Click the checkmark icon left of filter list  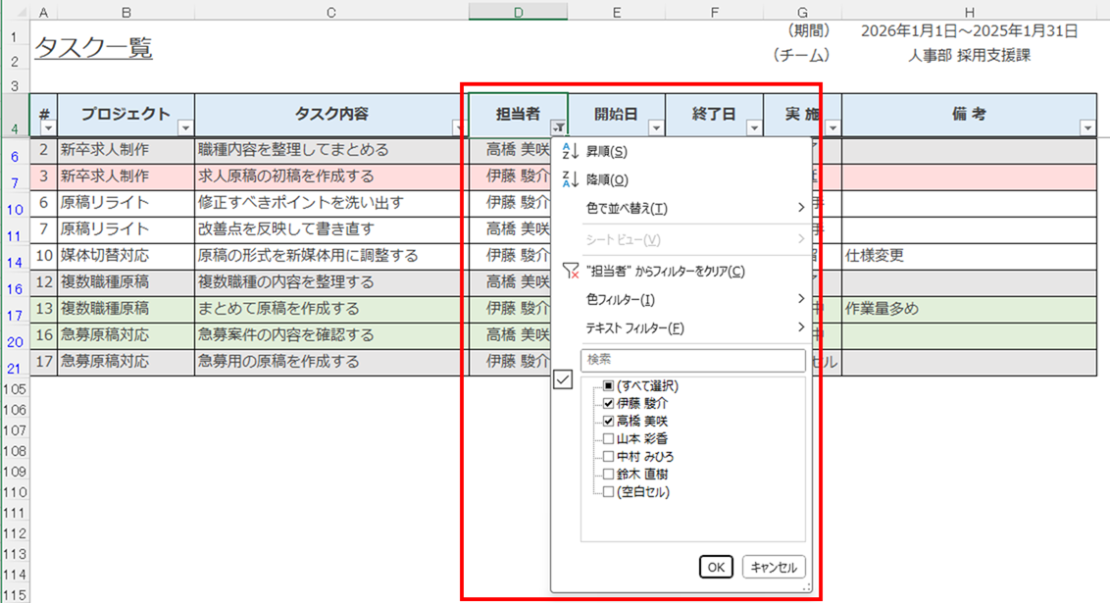[x=563, y=380]
